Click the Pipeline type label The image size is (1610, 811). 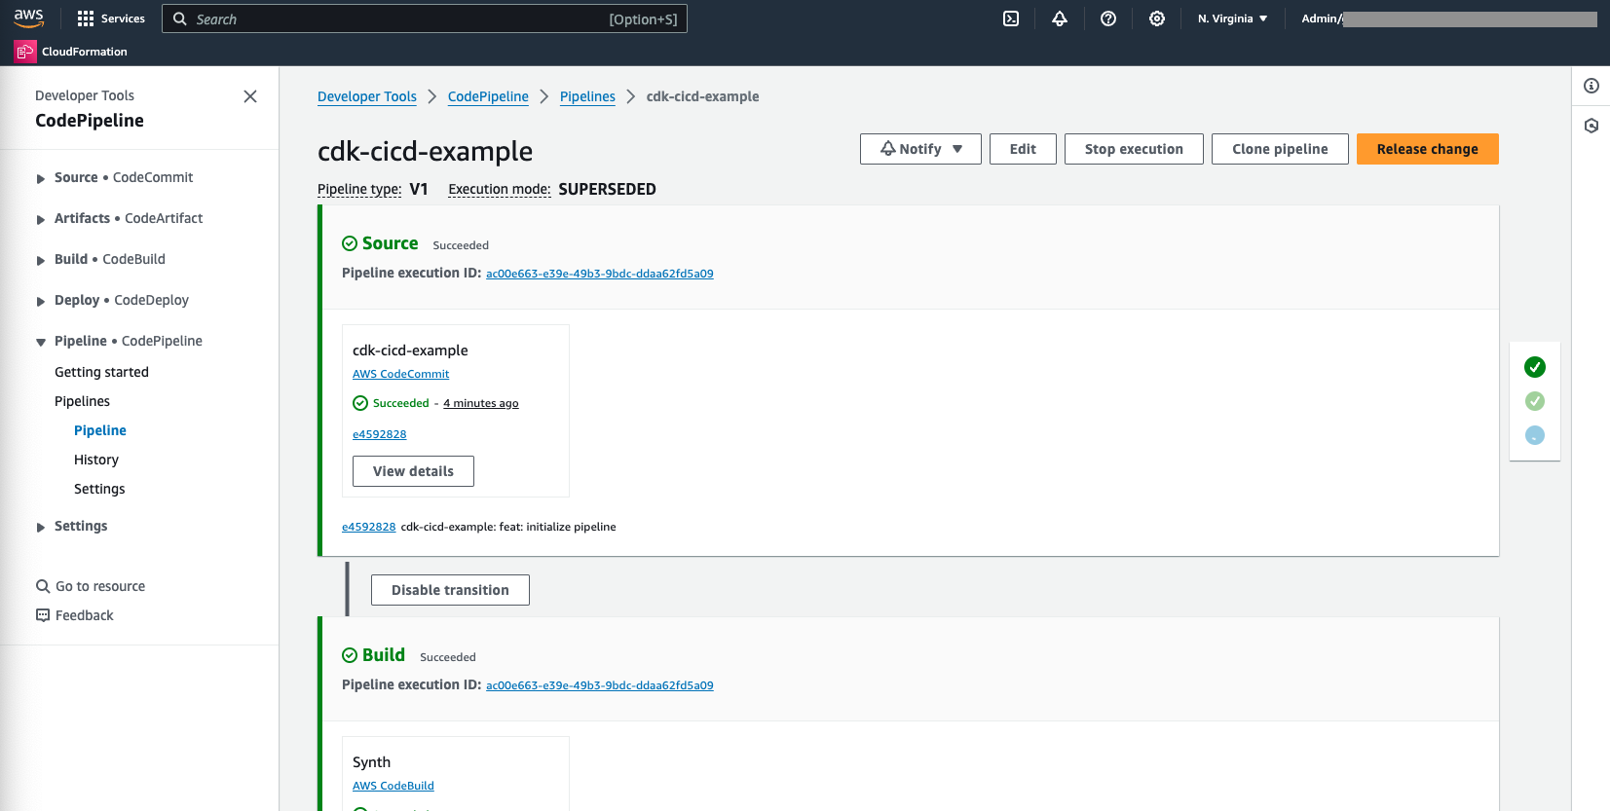(x=359, y=189)
